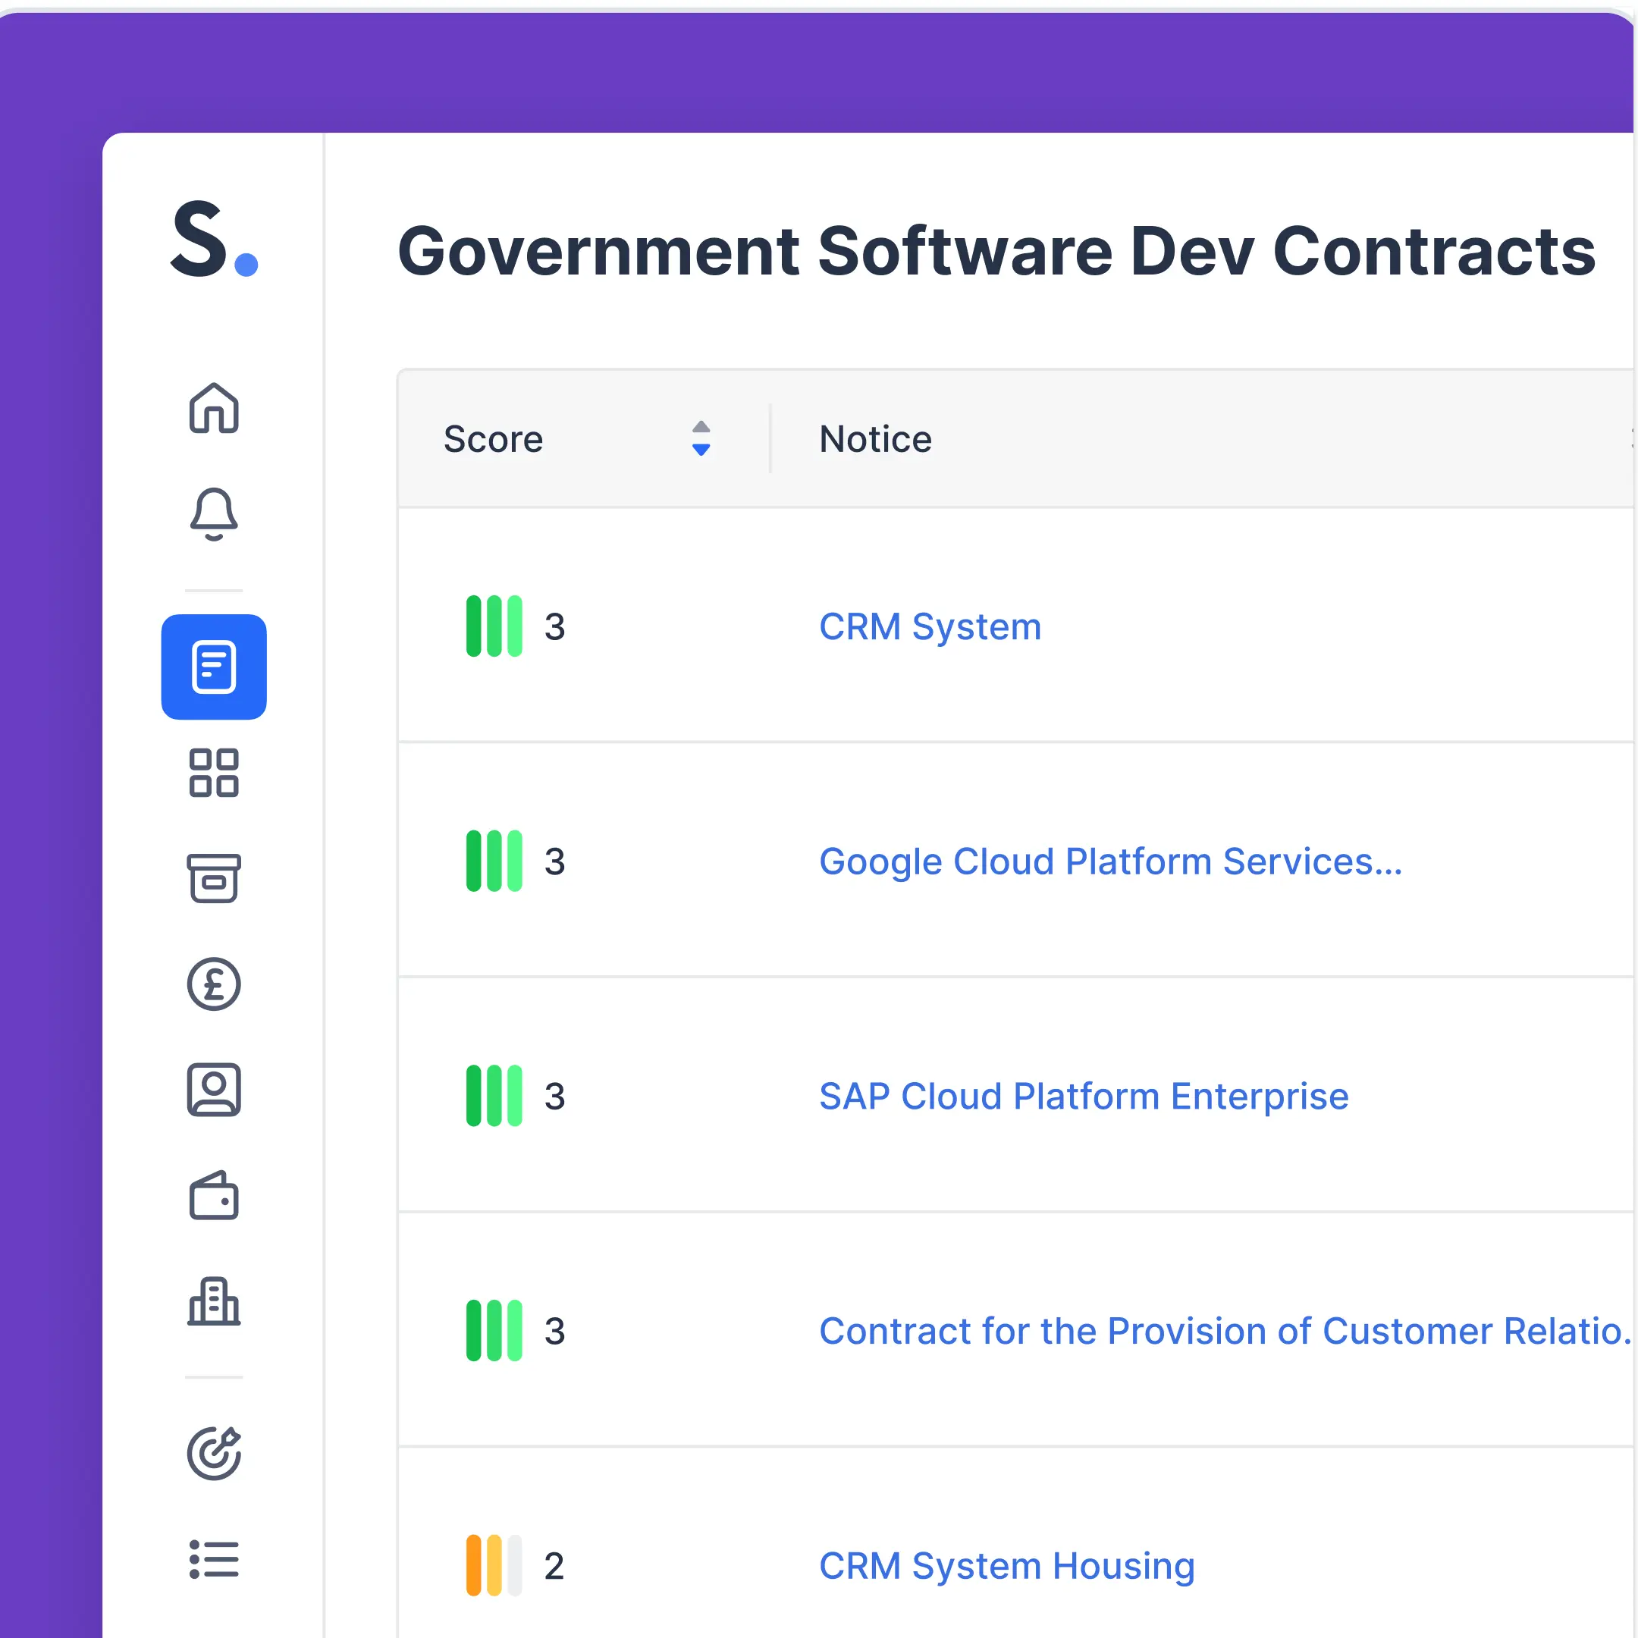Click score bars for Google Cloud Platform row
Screen dimensions: 1638x1638
coord(494,861)
